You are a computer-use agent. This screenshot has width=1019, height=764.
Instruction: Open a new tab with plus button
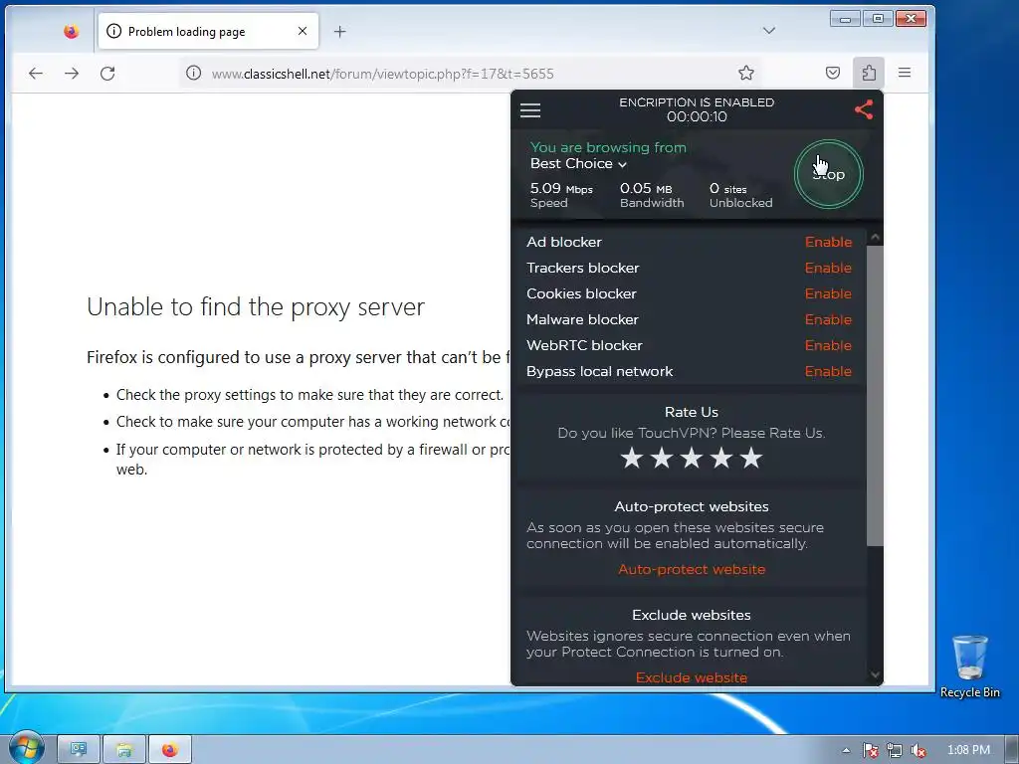[x=340, y=31]
